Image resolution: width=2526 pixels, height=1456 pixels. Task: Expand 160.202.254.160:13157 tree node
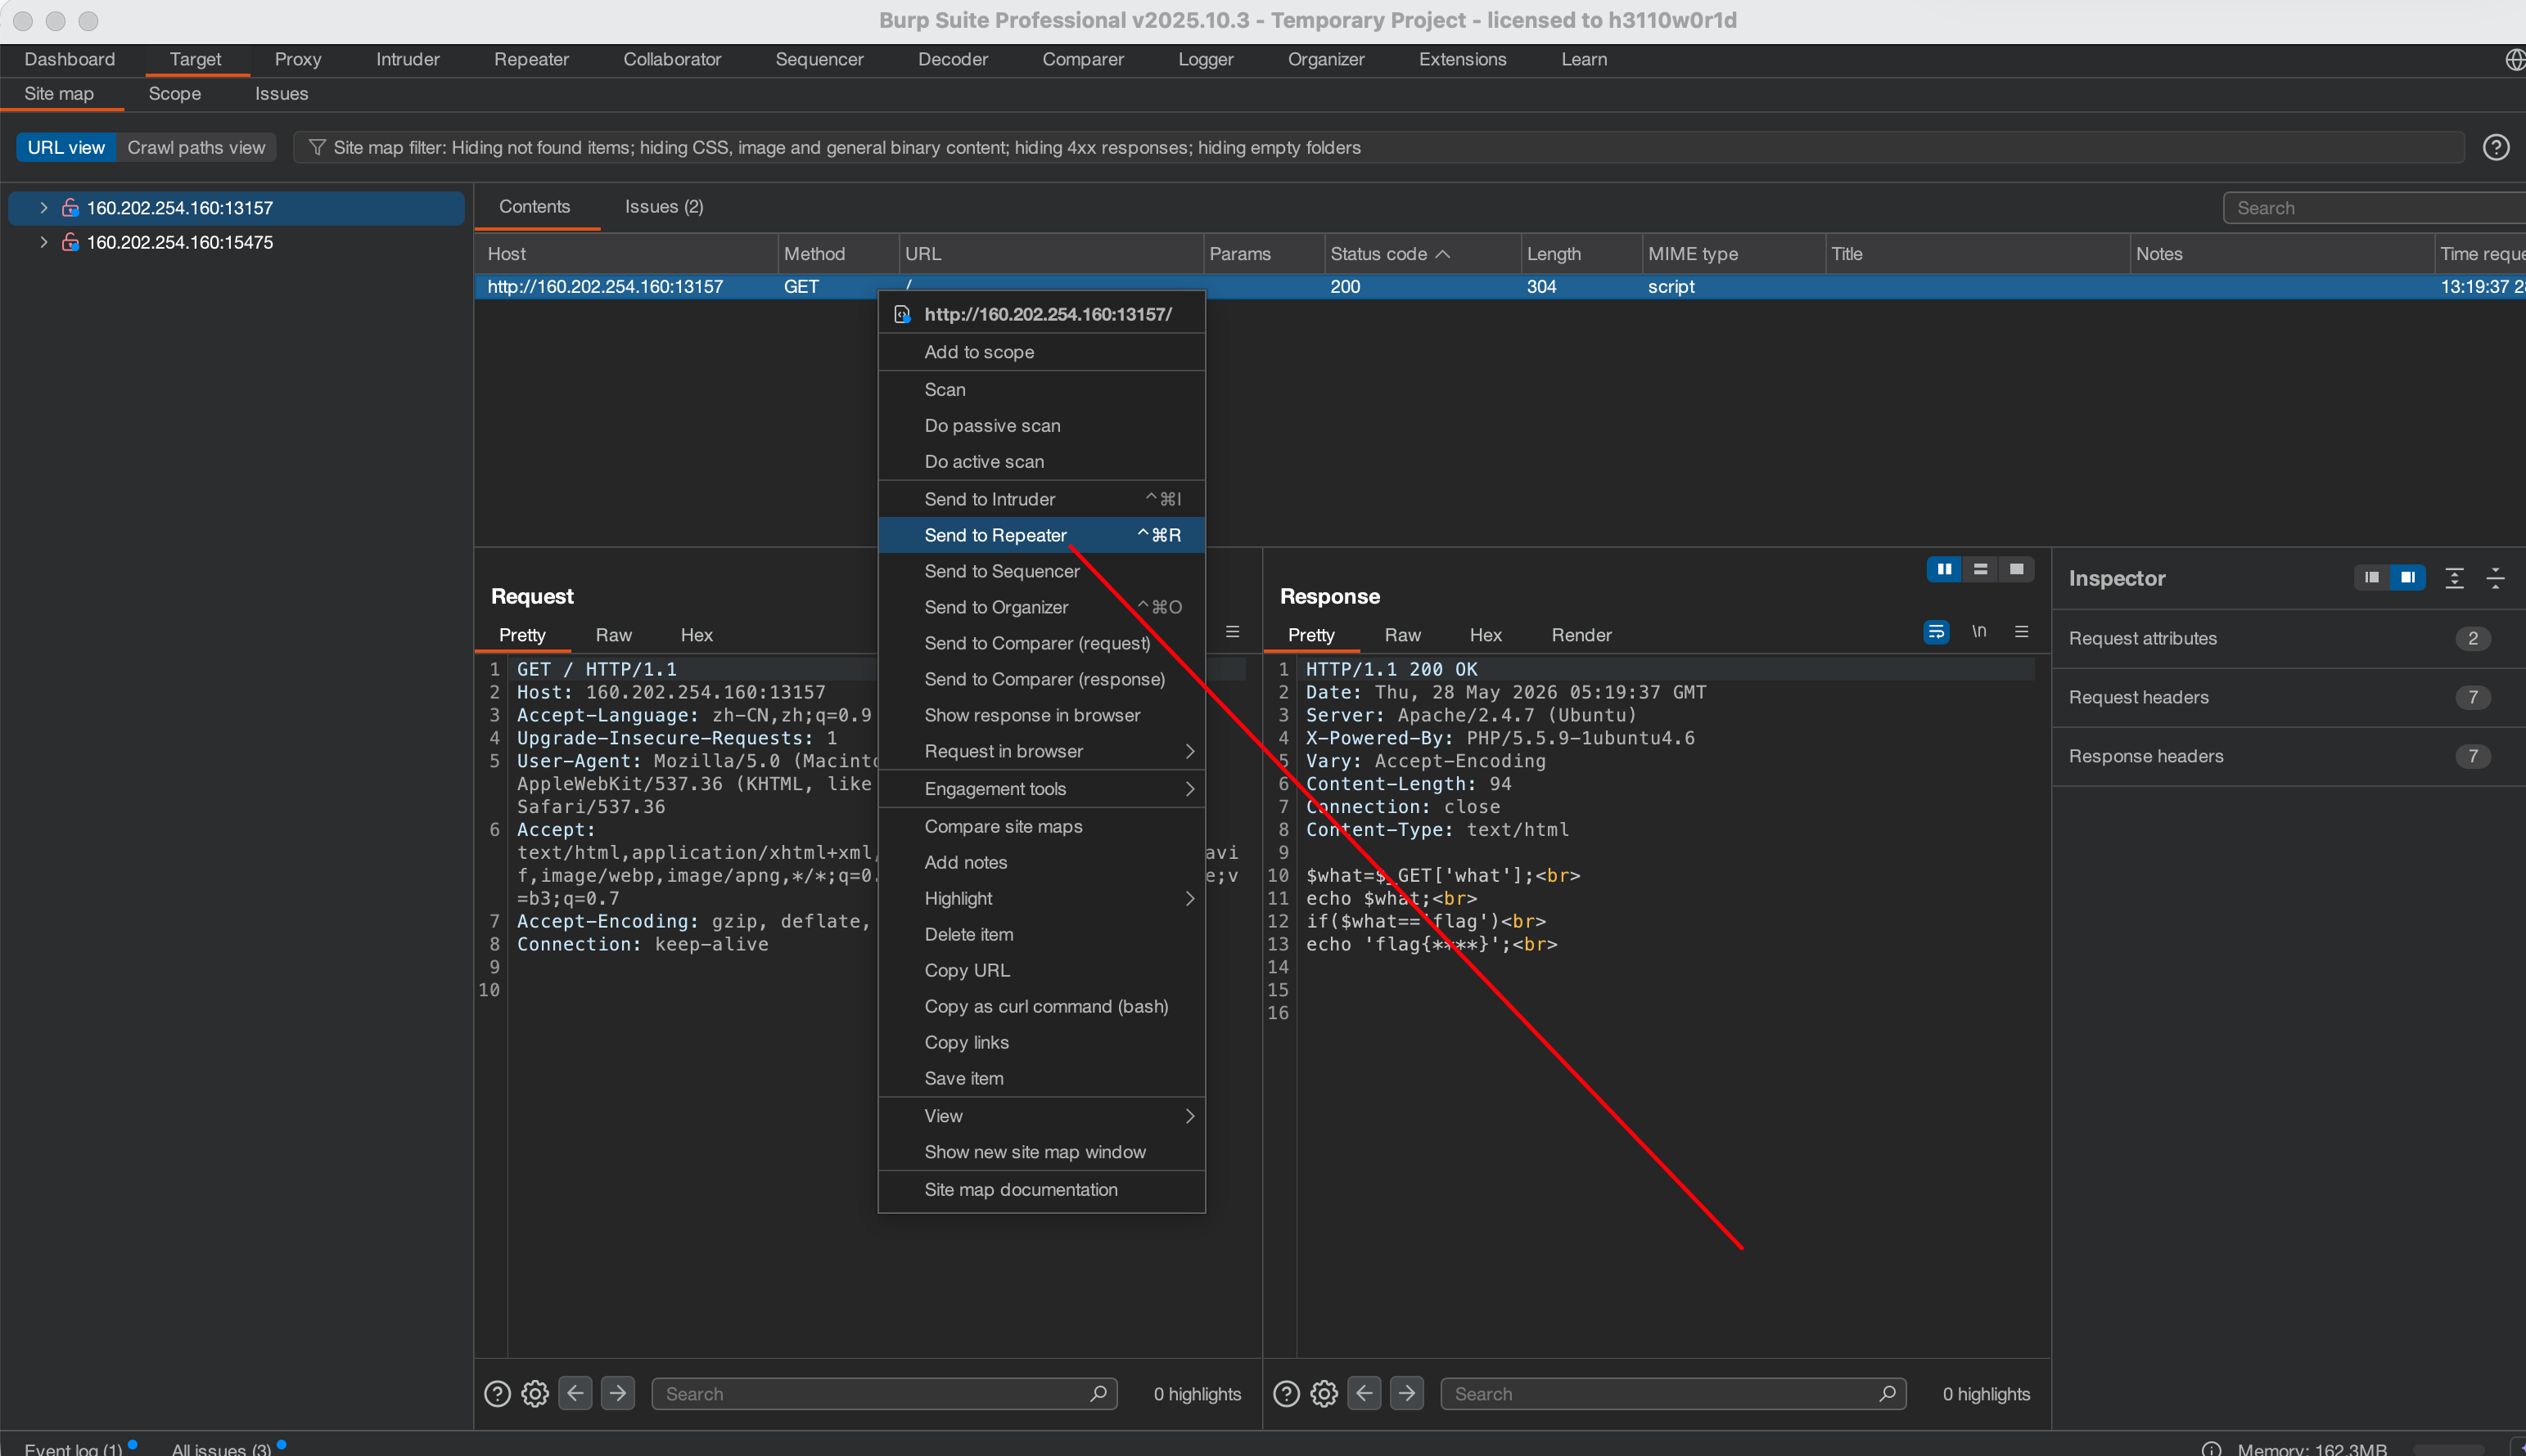point(43,207)
